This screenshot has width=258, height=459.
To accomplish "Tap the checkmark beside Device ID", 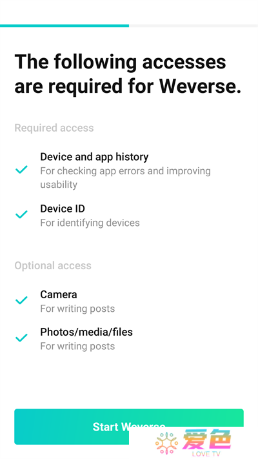I will [21, 214].
